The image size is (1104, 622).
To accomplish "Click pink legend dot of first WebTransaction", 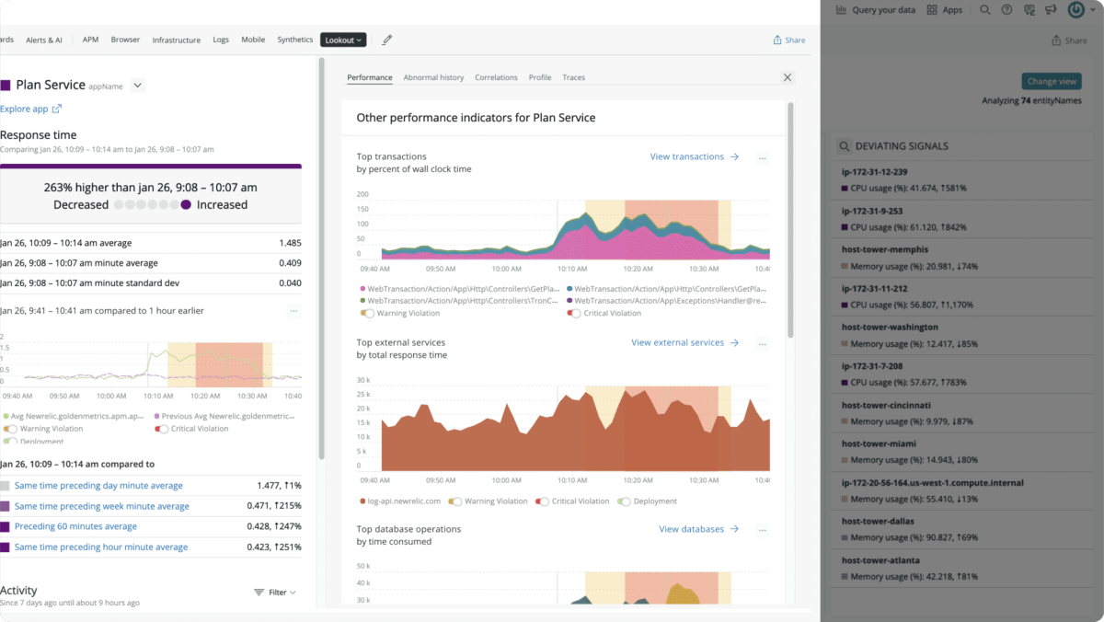I will pos(362,288).
